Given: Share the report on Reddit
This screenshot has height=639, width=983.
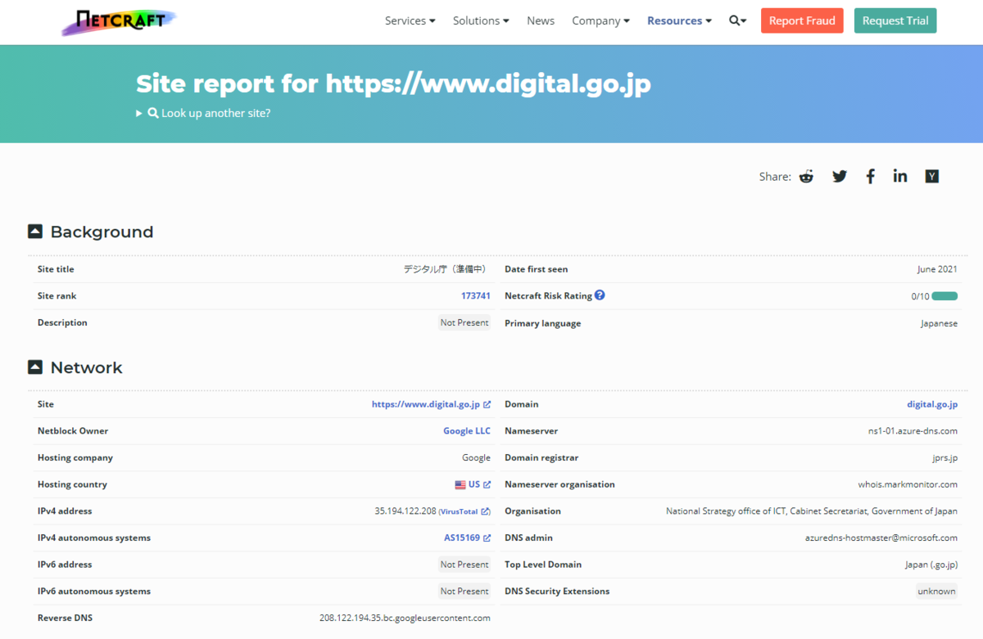Looking at the screenshot, I should click(x=807, y=176).
